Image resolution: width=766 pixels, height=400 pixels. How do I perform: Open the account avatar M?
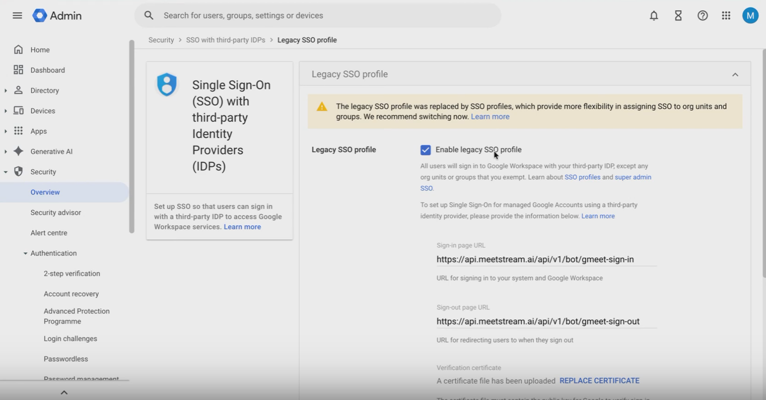pyautogui.click(x=750, y=15)
